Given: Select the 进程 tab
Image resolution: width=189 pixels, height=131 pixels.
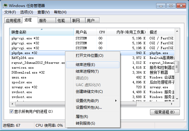Looking at the screenshot, I should point(30,20).
